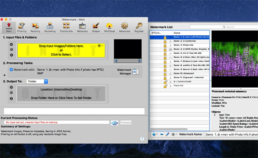Toggle the Watermark with checkbox

coord(11,70)
